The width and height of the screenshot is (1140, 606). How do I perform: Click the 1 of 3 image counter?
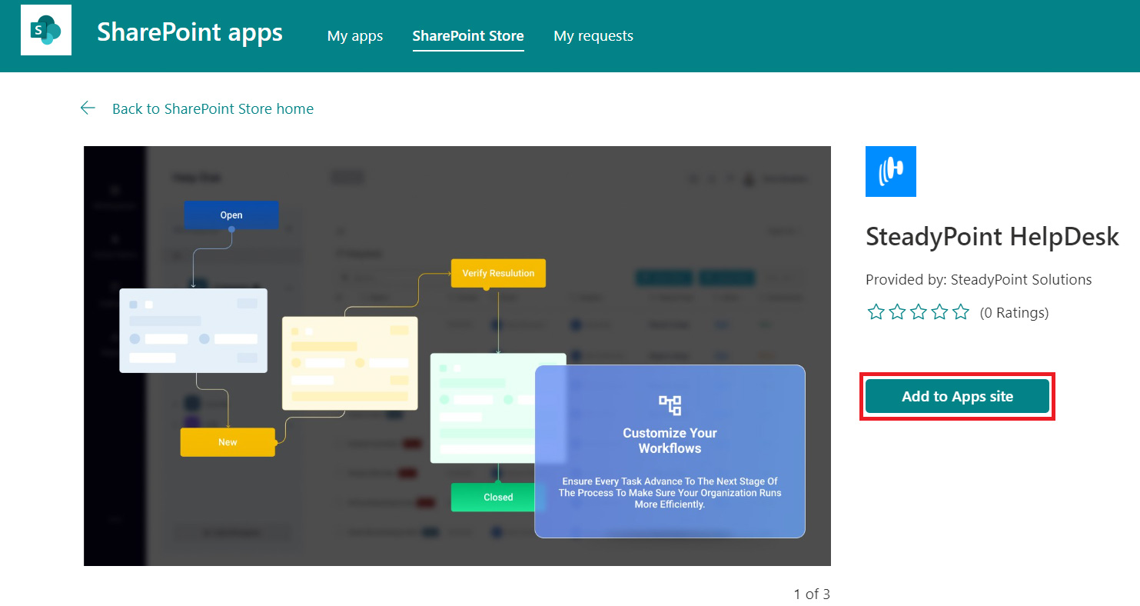[812, 594]
